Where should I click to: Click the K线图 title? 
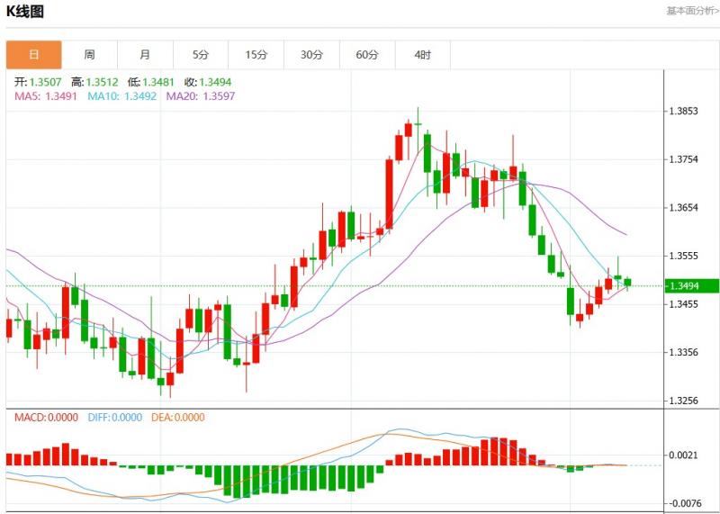[x=25, y=12]
